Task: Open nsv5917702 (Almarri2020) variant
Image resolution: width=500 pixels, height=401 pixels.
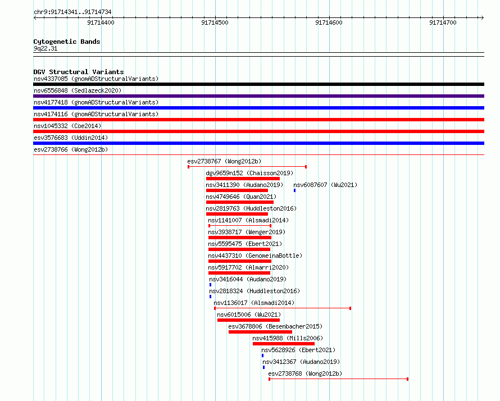Action: pyautogui.click(x=248, y=267)
